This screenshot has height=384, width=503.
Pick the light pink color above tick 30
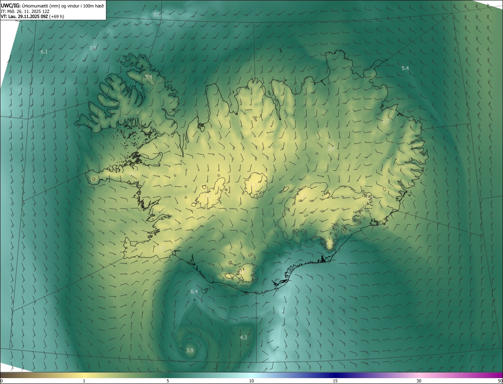419,375
